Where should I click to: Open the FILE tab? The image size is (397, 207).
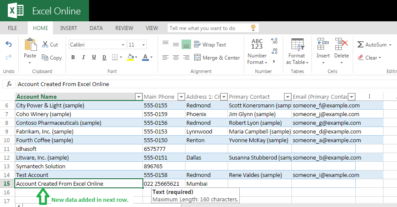(13, 28)
